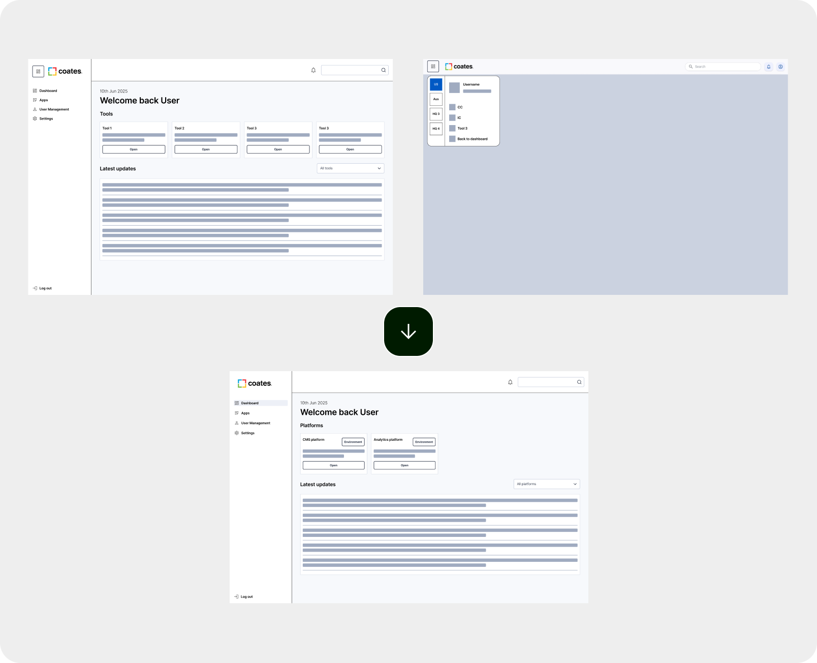Image resolution: width=817 pixels, height=663 pixels.
Task: Select Apps in bottom wireframe sidebar
Action: point(242,413)
